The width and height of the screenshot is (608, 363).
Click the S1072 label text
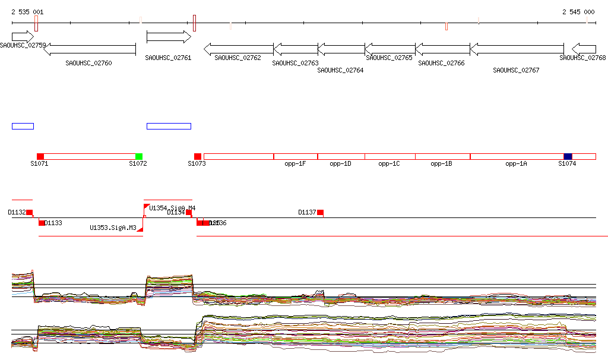[x=138, y=163]
